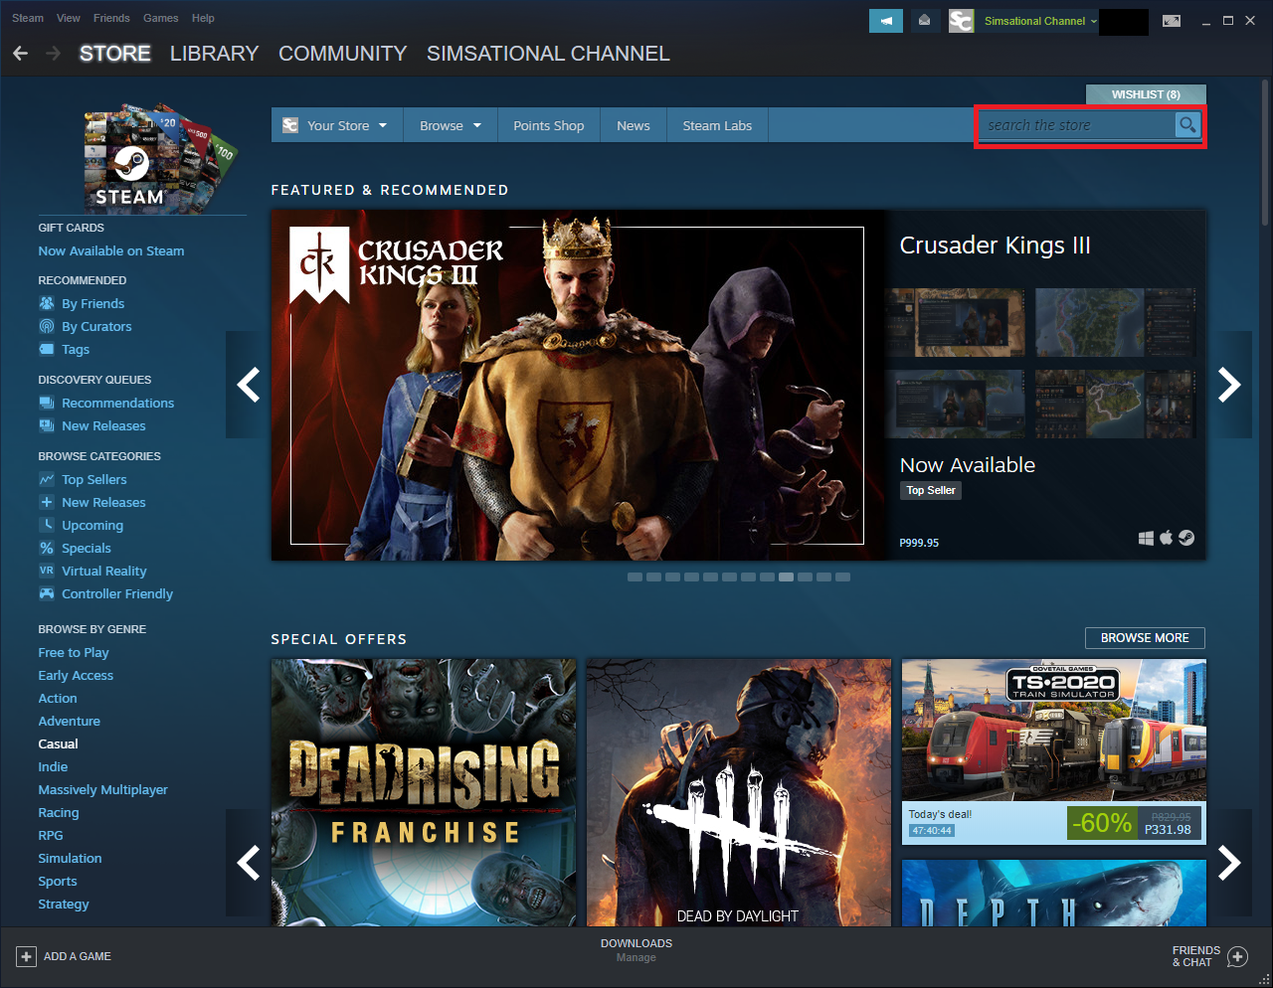Show previous special offers
Image resolution: width=1273 pixels, height=988 pixels.
(248, 863)
